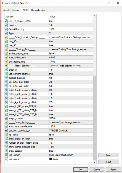Click the boolean icon beside move_to_BE_when_TP1_hit
The width and height of the screenshot is (122, 173).
7,106
